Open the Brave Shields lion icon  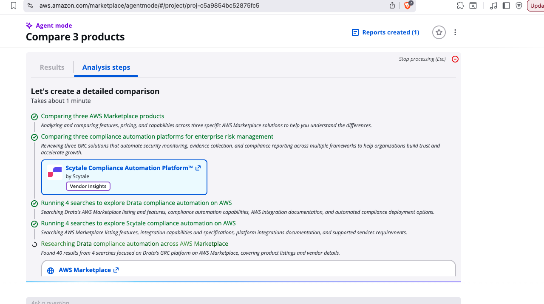pos(407,6)
